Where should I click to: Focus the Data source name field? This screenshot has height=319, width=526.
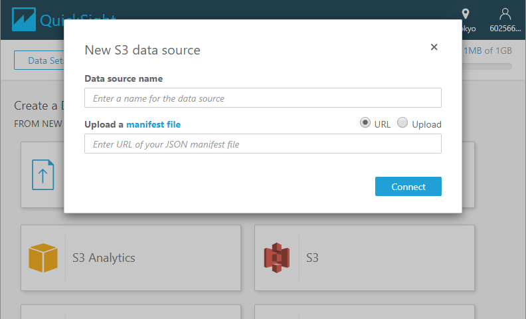pos(262,98)
